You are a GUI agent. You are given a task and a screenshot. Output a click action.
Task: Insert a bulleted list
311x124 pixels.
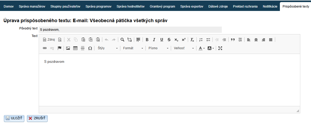point(208,40)
